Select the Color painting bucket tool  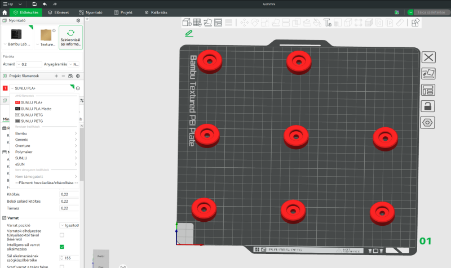tap(317, 23)
